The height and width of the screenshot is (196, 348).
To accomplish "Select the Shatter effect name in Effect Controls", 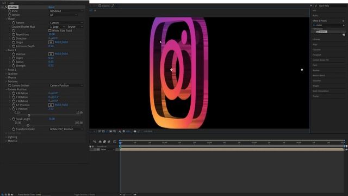I will (13, 7).
